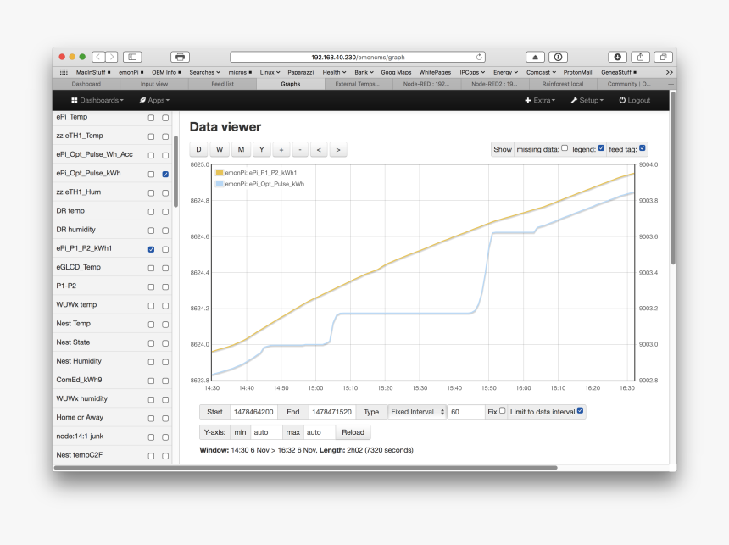729x545 pixels.
Task: Switch to External Temps tab
Action: pyautogui.click(x=357, y=84)
